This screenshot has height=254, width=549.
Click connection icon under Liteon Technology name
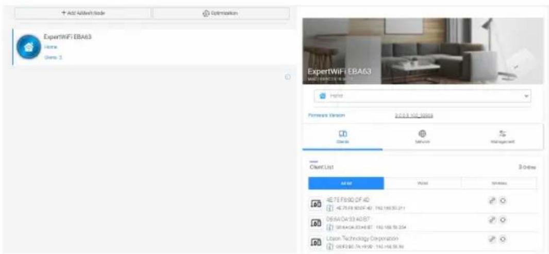click(x=329, y=247)
